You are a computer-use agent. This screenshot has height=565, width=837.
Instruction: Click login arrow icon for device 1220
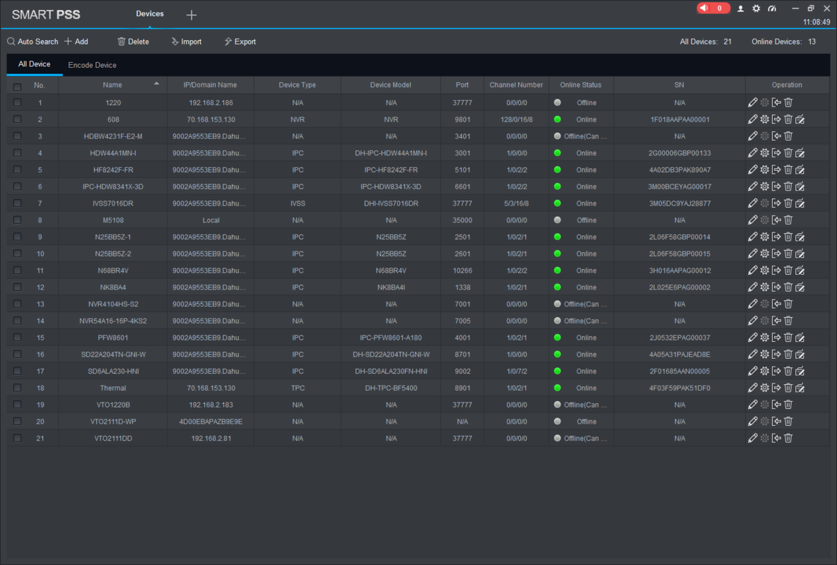pyautogui.click(x=776, y=102)
